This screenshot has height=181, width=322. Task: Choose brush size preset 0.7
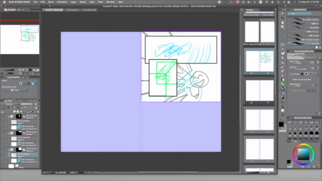[290, 123]
